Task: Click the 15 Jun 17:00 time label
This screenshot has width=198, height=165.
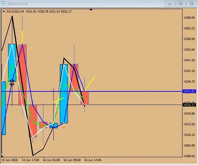Action: [30, 160]
